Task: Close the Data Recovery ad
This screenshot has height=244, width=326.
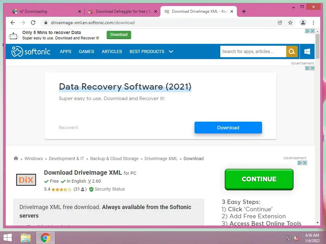Action: (312, 68)
